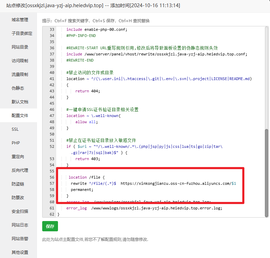Click the error_log path line
270x258 pixels.
144,208
